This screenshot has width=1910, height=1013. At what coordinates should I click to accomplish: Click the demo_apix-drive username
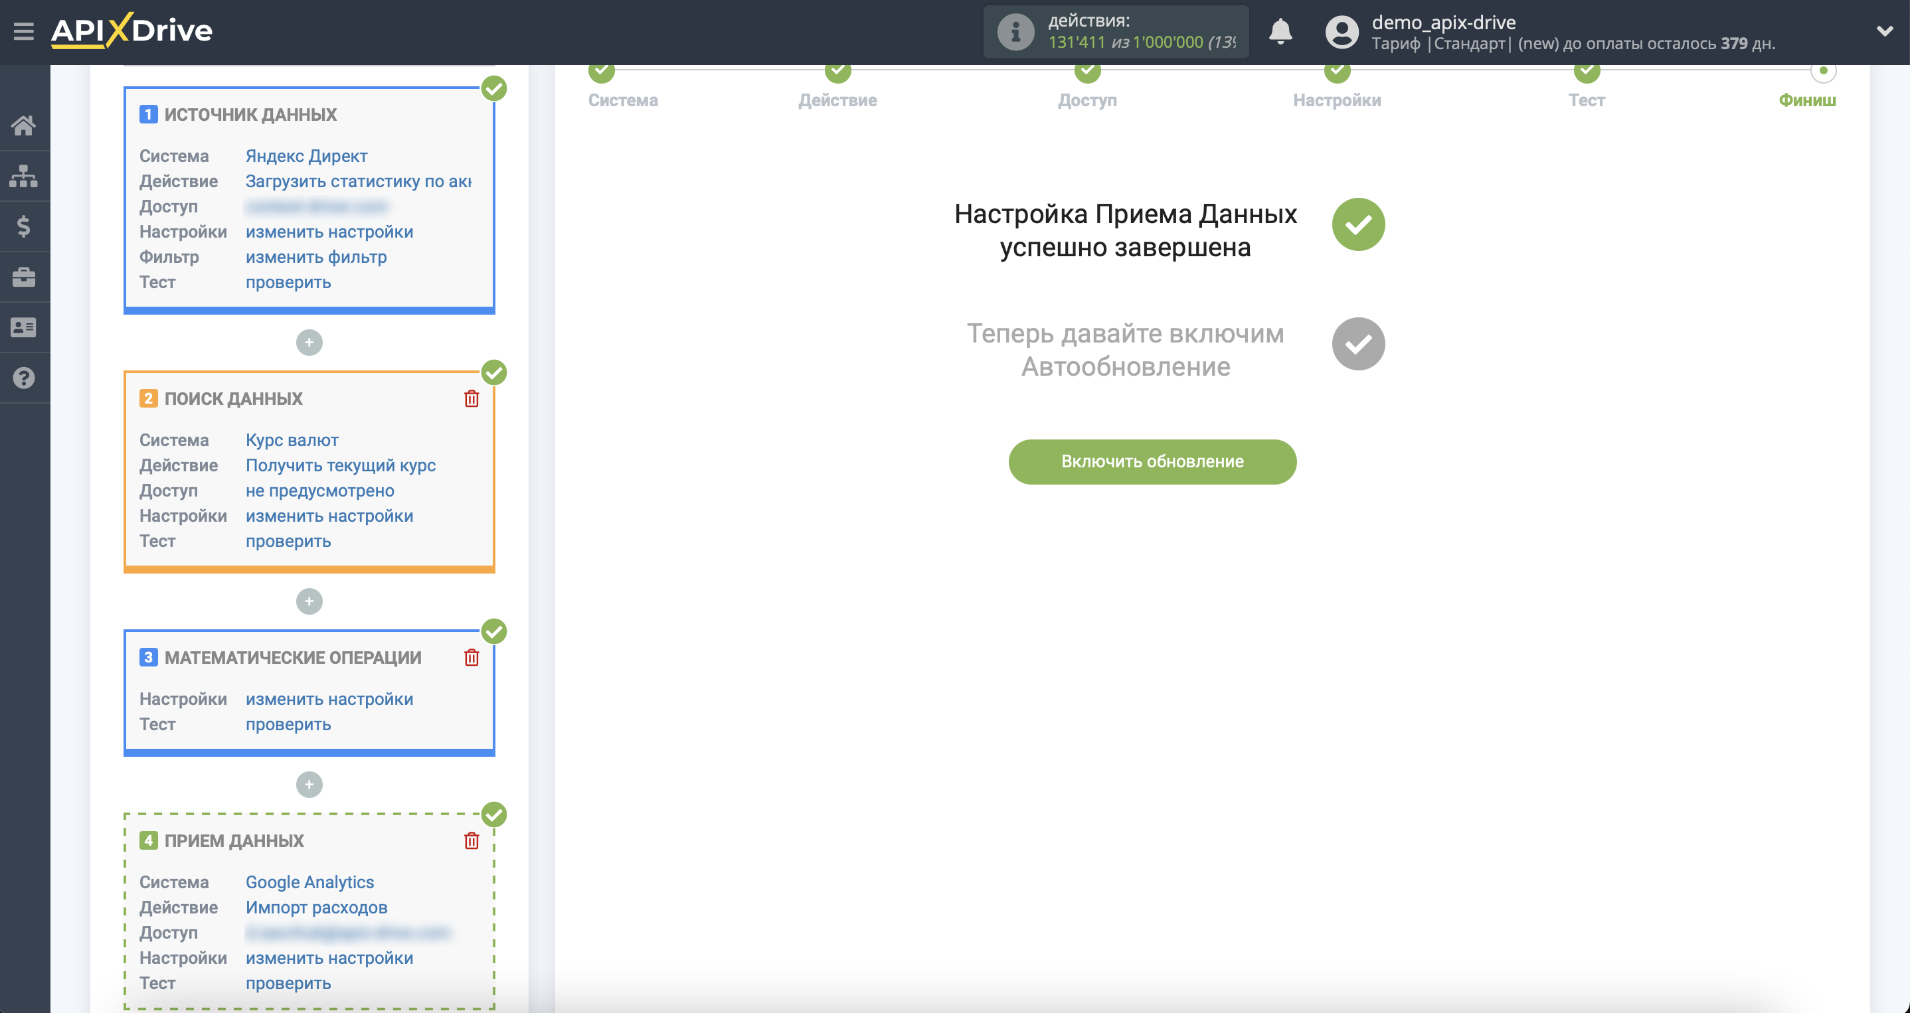(x=1443, y=22)
